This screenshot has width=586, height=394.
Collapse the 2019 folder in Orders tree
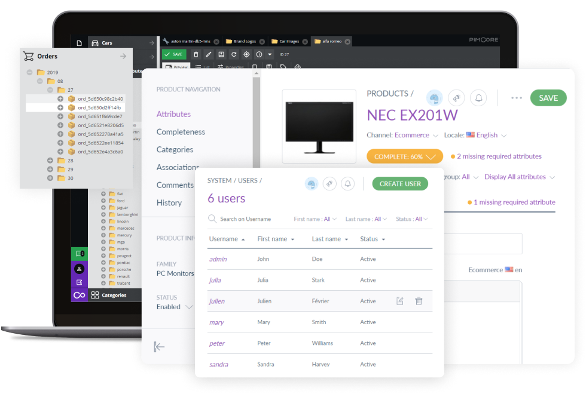pos(29,72)
